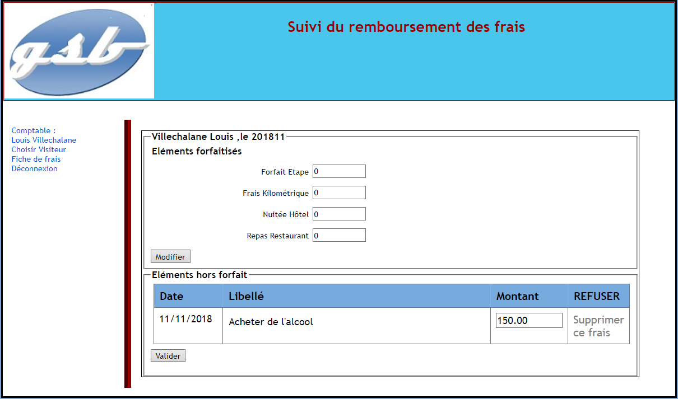678x399 pixels.
Task: Select the 11/11/2018 date cell
Action: pyautogui.click(x=186, y=319)
